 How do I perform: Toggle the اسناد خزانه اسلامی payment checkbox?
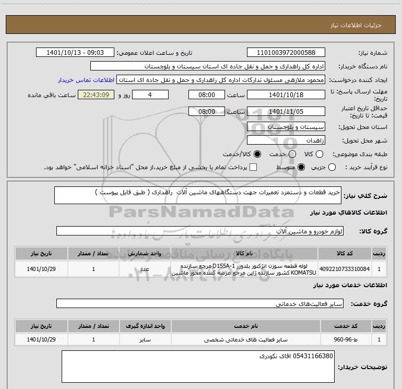[x=253, y=167]
